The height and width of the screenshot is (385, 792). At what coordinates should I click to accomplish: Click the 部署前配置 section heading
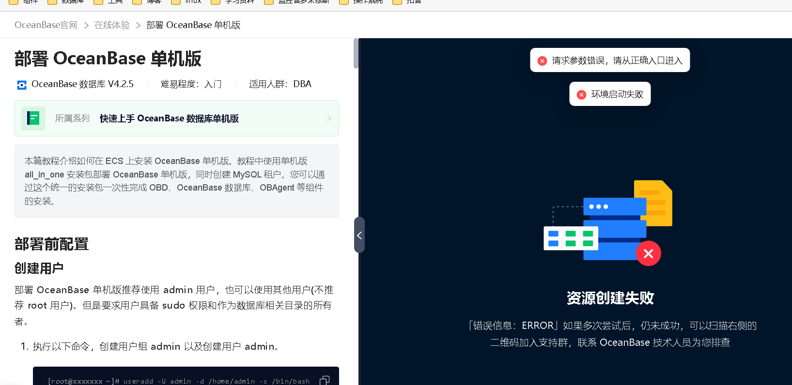(52, 244)
